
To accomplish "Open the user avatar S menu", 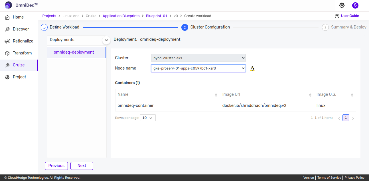I will tap(355, 5).
